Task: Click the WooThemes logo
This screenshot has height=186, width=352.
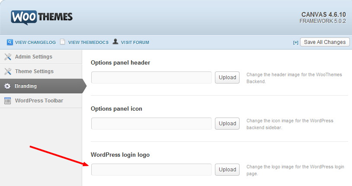Action: pyautogui.click(x=42, y=17)
